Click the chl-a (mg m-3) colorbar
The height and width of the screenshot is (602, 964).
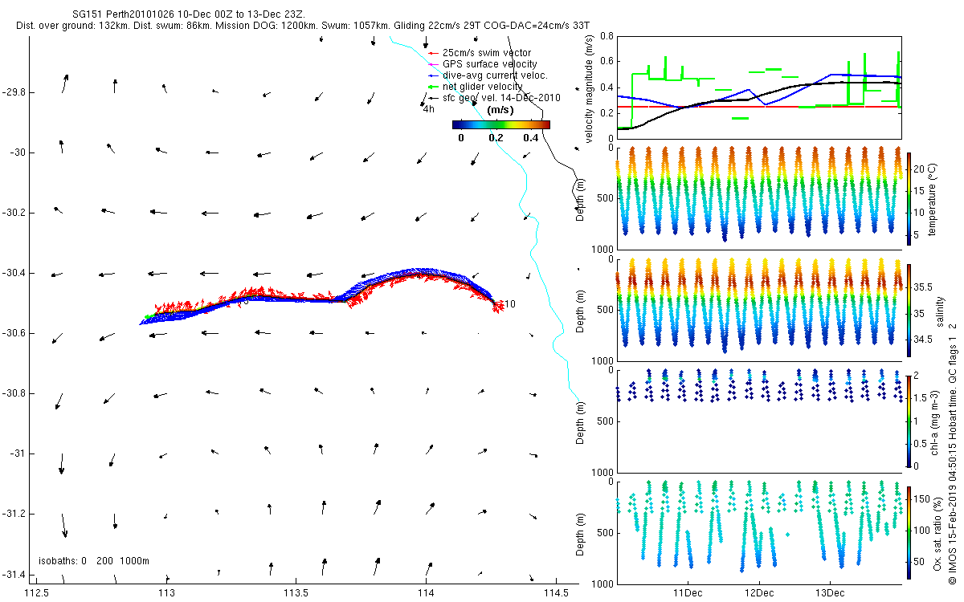909,421
